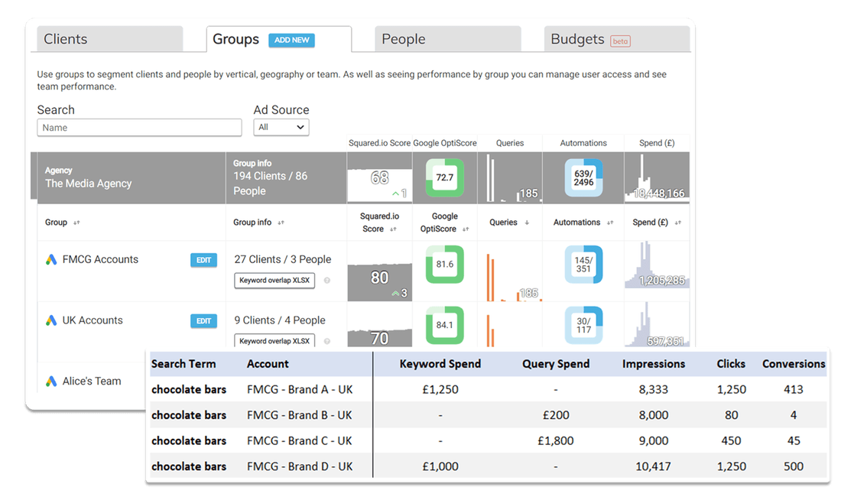Sort by Google OptiScore column
This screenshot has width=841, height=497.
[x=466, y=229]
